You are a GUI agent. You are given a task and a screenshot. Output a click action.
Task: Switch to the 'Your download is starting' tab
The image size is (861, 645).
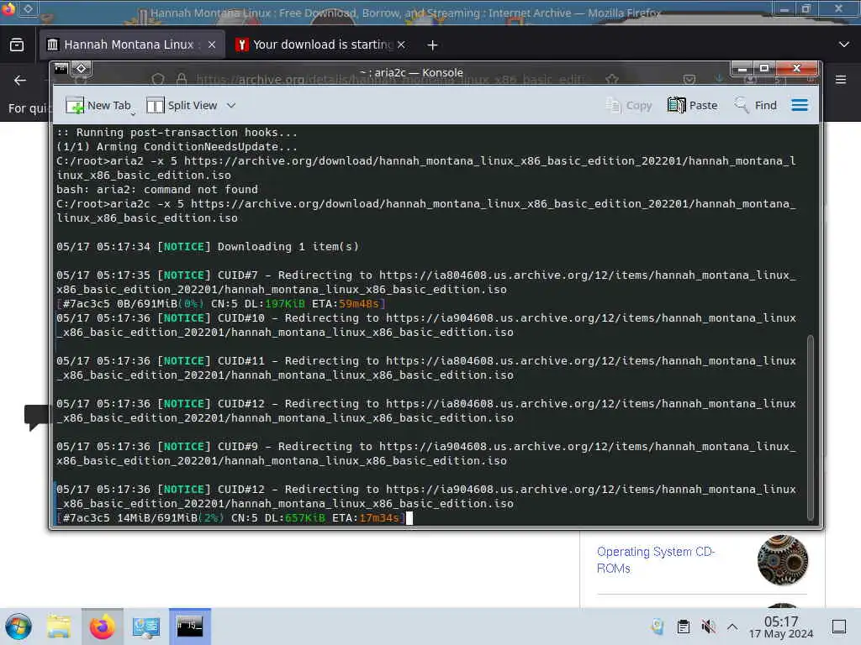coord(322,45)
